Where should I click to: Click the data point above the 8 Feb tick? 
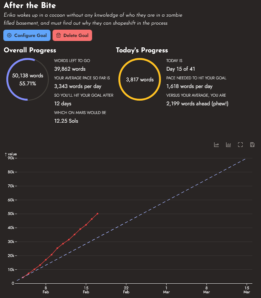tap(46, 260)
